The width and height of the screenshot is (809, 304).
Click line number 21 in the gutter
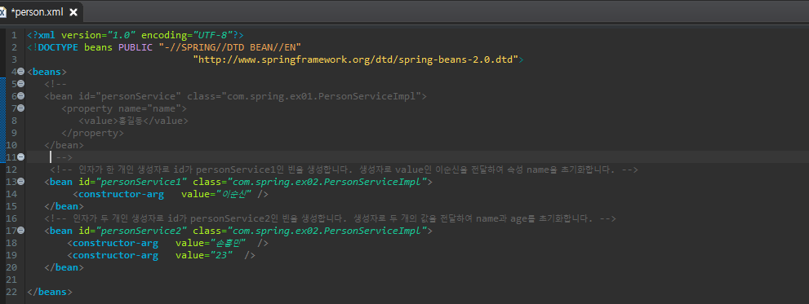click(x=11, y=280)
